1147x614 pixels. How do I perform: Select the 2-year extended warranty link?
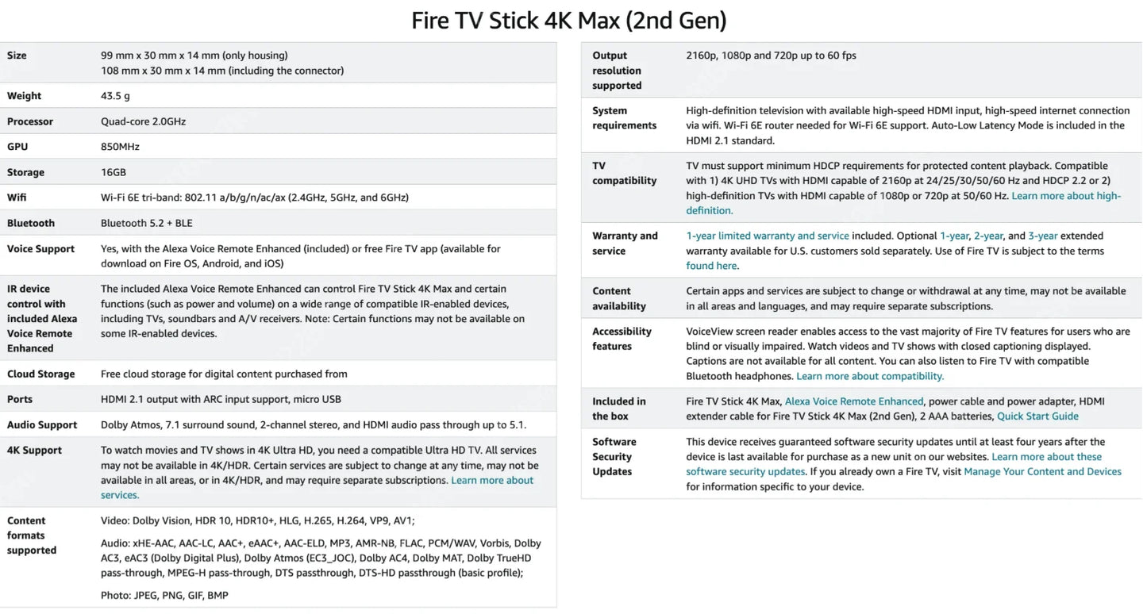[x=988, y=236]
